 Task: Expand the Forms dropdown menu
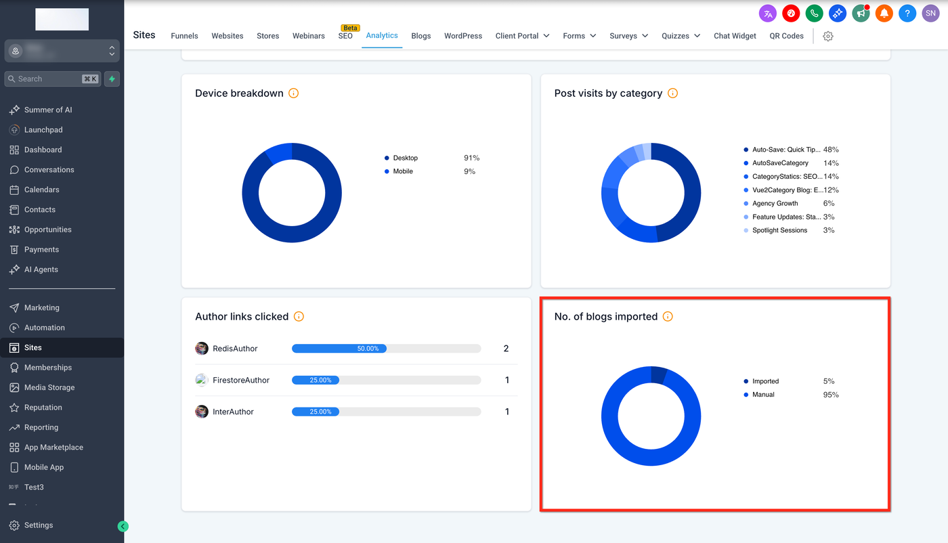(579, 36)
